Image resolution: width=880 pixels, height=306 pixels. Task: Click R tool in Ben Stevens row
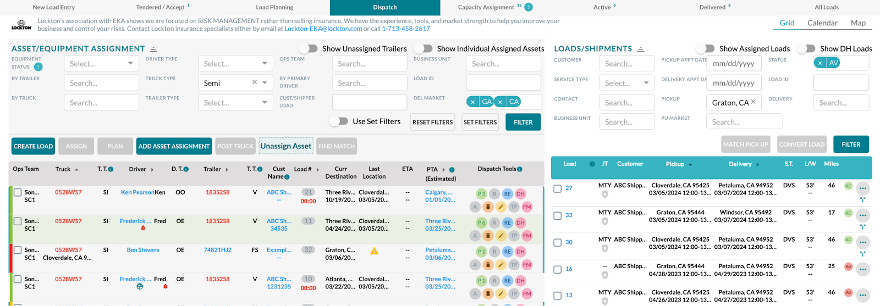tap(494, 252)
